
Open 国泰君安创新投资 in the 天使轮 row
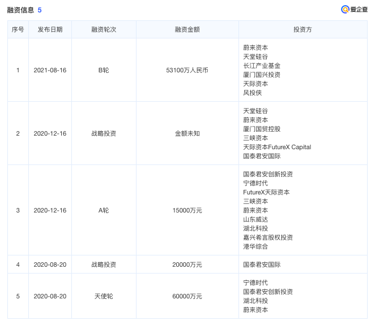coord(268,292)
